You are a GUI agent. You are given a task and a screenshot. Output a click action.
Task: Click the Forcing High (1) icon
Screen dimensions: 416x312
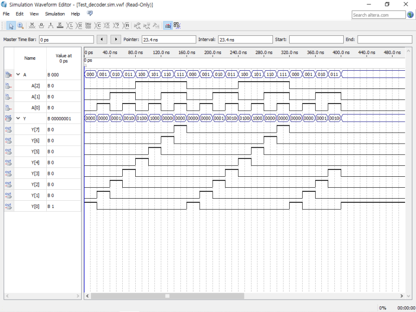coord(51,25)
